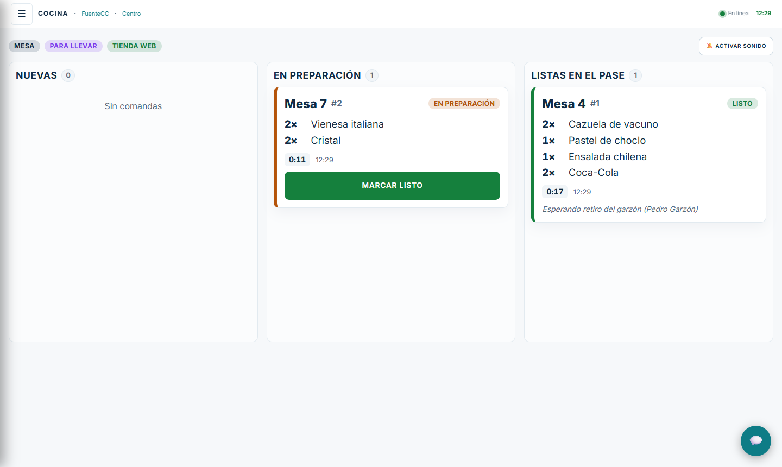Click the Sin comandas empty message

click(133, 106)
